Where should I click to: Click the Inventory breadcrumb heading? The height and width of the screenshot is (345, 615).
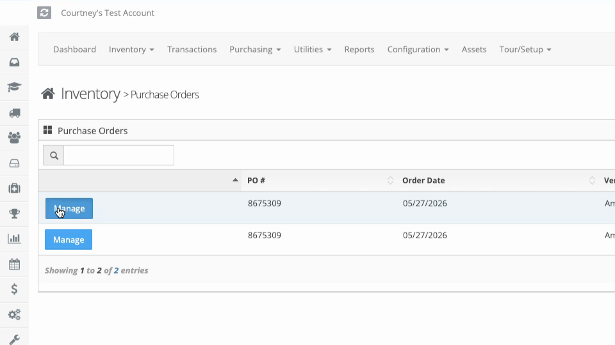pos(90,94)
